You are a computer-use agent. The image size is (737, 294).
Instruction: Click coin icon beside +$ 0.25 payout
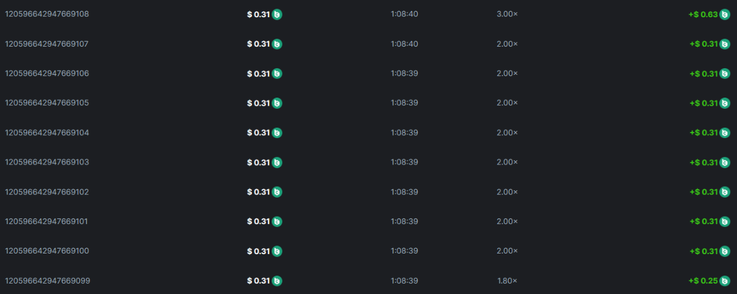[725, 280]
